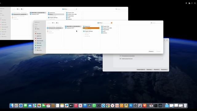197x111 pixels.
Task: Open Messages app in the Dock
Action: [25, 105]
